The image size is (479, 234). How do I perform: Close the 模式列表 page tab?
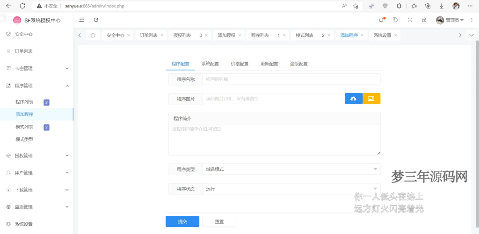point(329,35)
